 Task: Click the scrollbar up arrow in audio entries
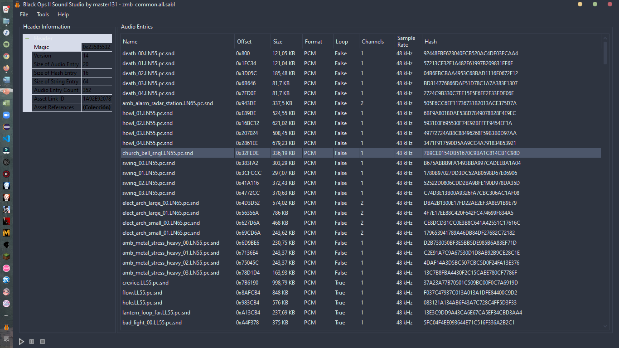[x=605, y=37]
